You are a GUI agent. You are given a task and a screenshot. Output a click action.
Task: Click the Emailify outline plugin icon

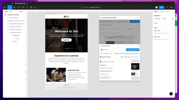(x=155, y=31)
